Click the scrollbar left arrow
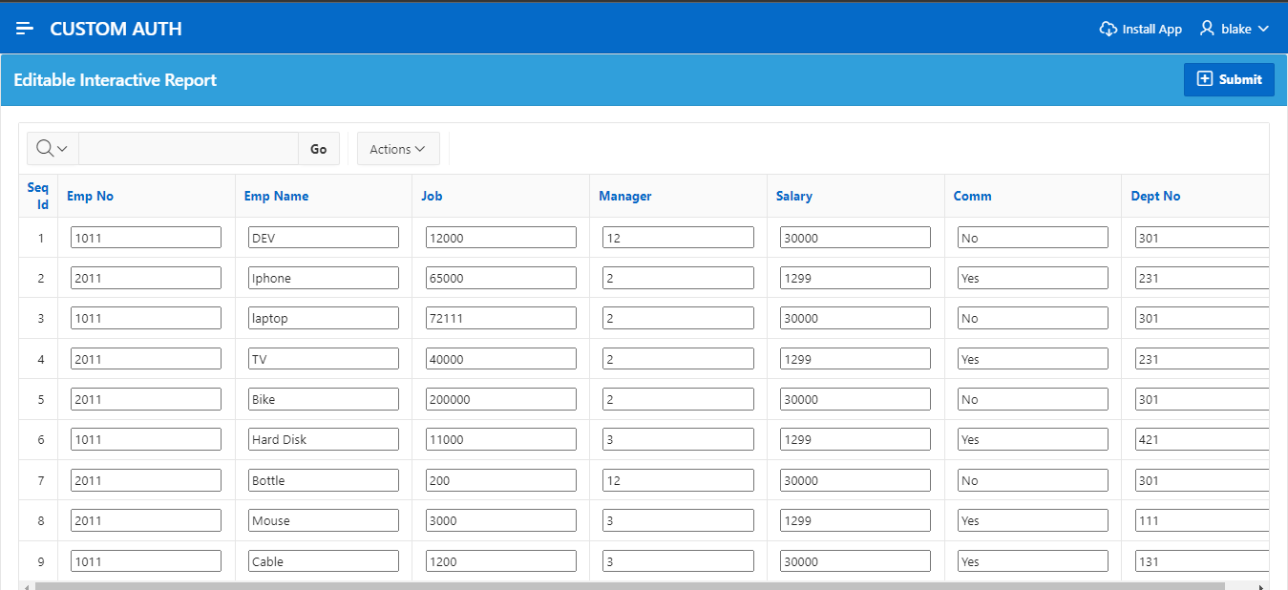 pos(26,586)
